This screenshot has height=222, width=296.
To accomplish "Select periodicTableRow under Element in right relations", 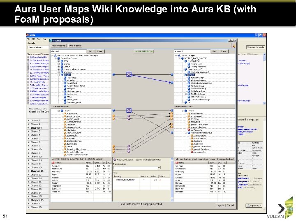I will [x=198, y=127].
